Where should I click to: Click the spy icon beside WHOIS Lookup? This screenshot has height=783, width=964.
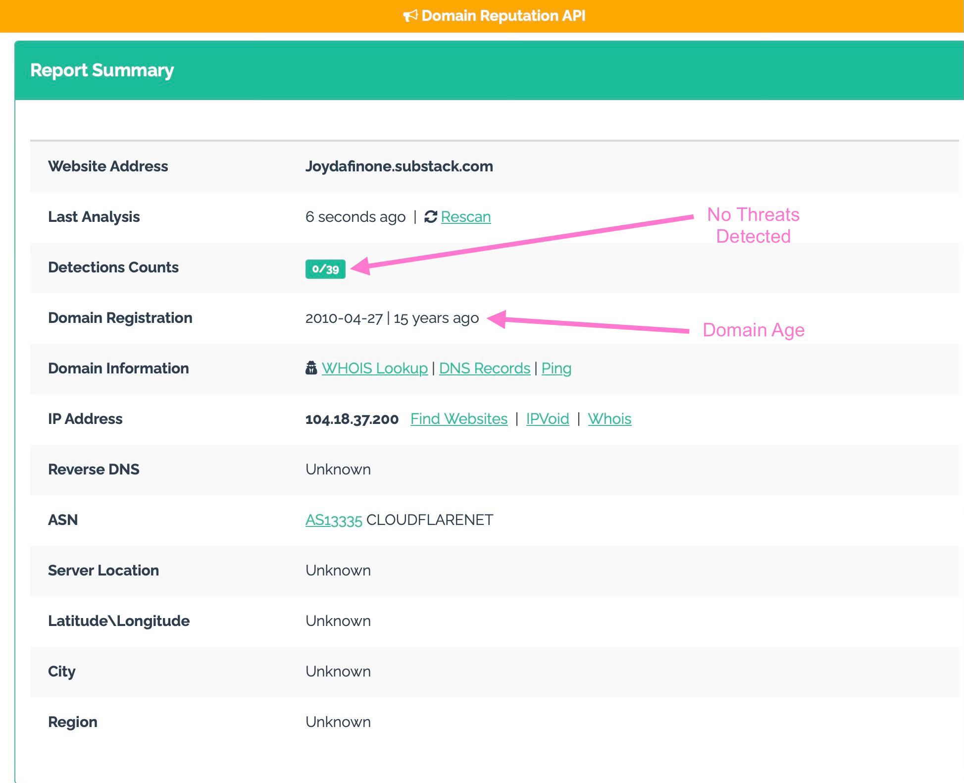311,368
